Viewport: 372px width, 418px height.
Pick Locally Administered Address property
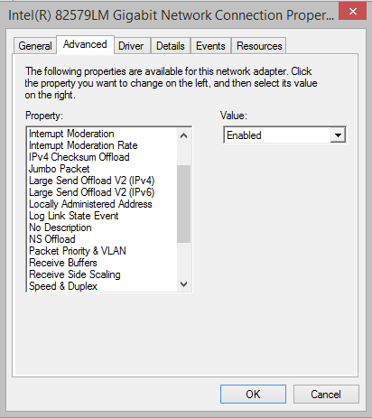tap(90, 204)
